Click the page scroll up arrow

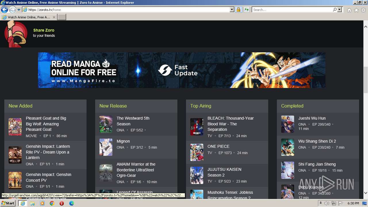click(x=366, y=27)
